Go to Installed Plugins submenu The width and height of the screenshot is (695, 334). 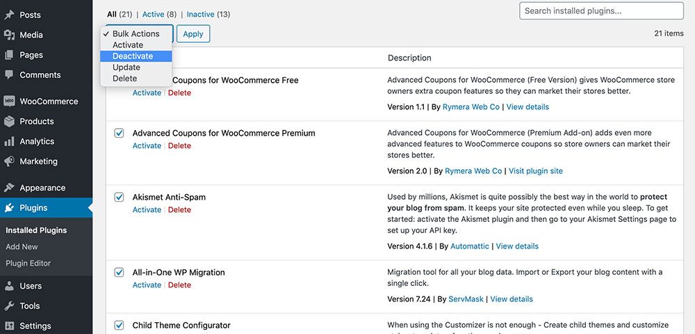coord(36,230)
